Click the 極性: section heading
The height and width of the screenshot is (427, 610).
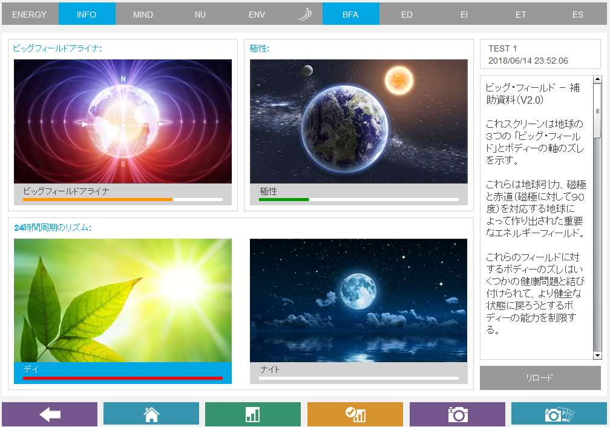click(x=259, y=48)
